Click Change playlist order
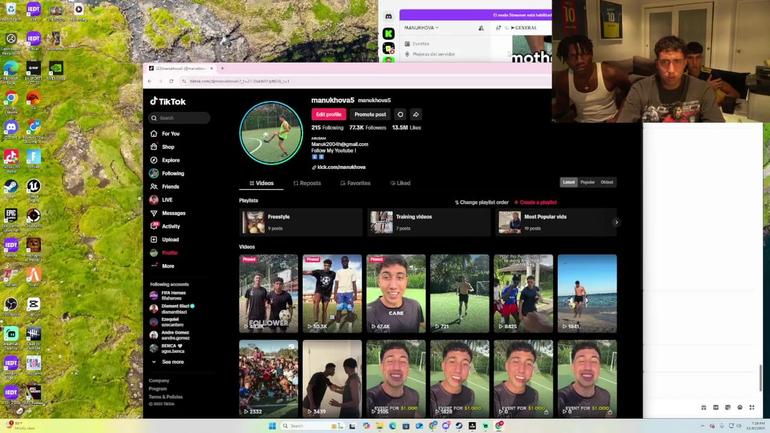The width and height of the screenshot is (770, 433). (482, 203)
